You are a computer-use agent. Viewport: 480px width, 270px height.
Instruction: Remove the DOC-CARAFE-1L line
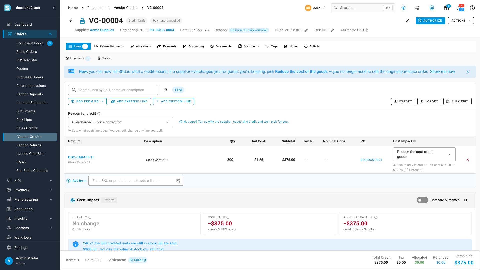468,160
